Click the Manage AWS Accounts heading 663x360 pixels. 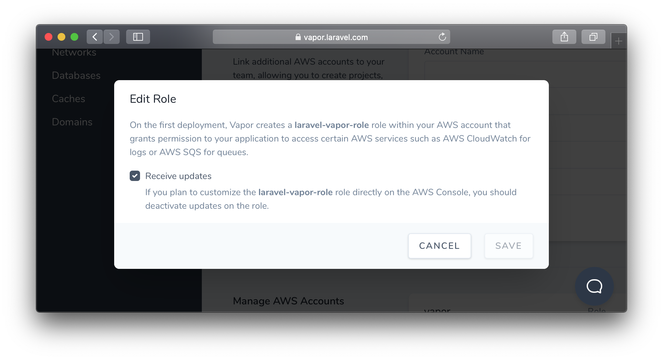[x=288, y=301]
